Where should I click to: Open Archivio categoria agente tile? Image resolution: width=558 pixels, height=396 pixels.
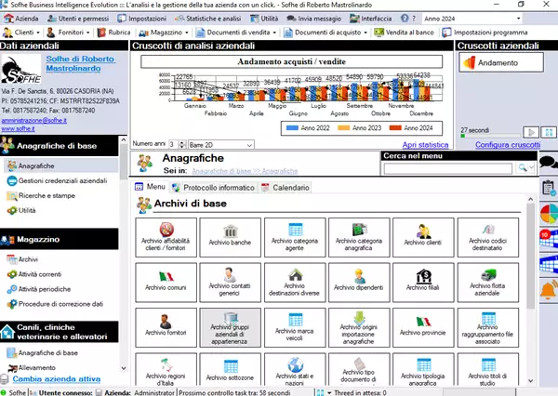point(295,237)
